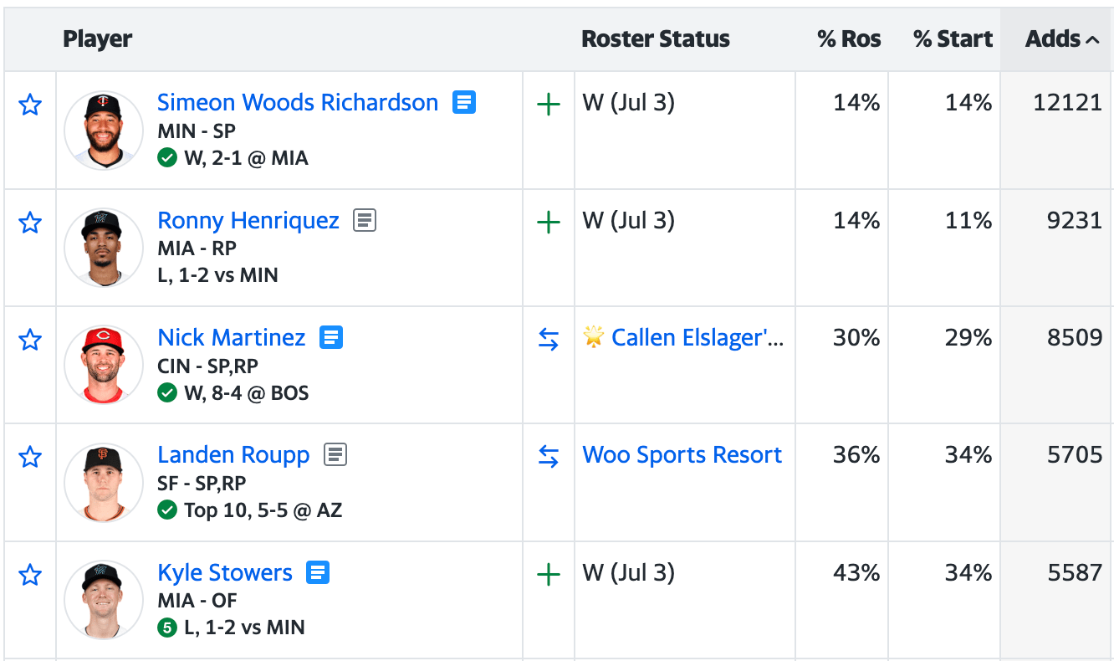Toggle the watchlist star for Ronny Henriquez

click(x=30, y=223)
